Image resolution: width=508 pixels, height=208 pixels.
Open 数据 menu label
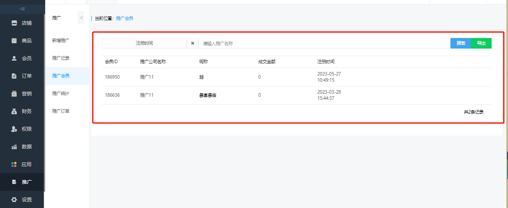27,147
